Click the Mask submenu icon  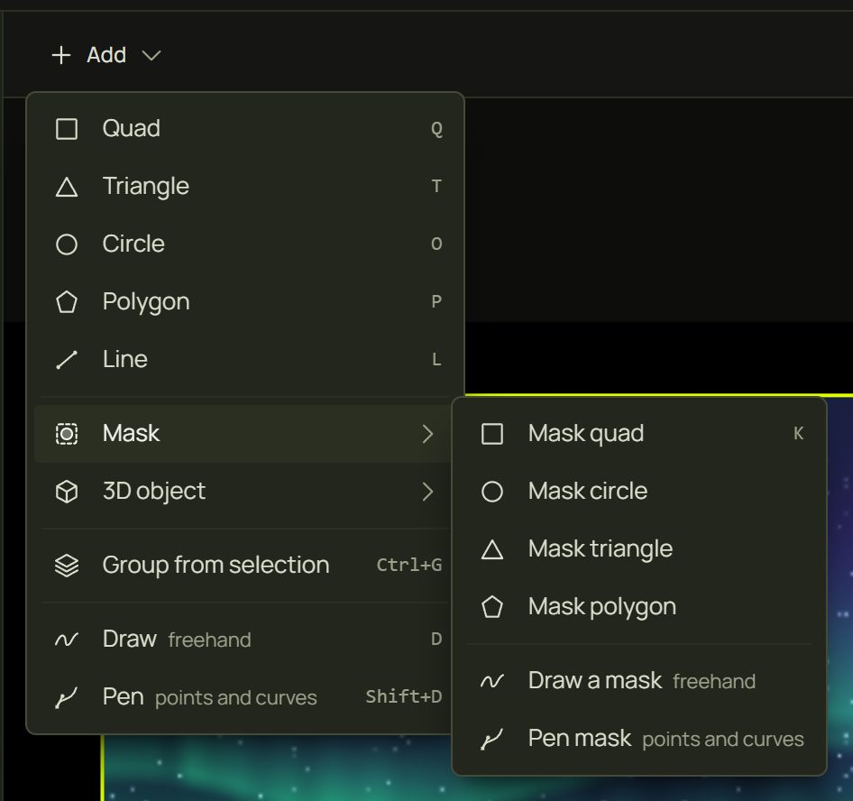[67, 434]
